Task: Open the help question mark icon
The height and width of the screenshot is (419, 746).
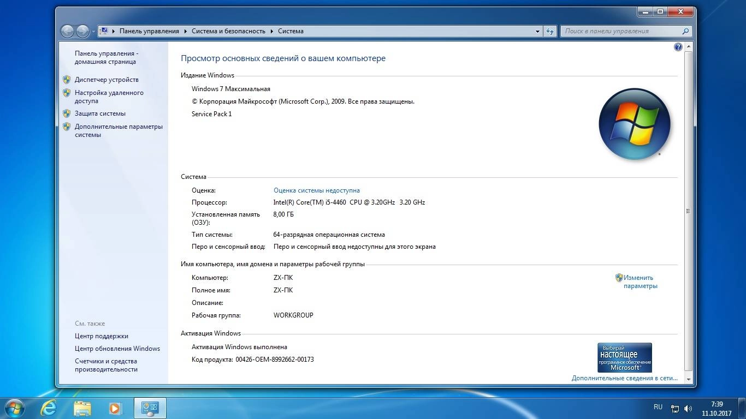Action: click(x=678, y=47)
